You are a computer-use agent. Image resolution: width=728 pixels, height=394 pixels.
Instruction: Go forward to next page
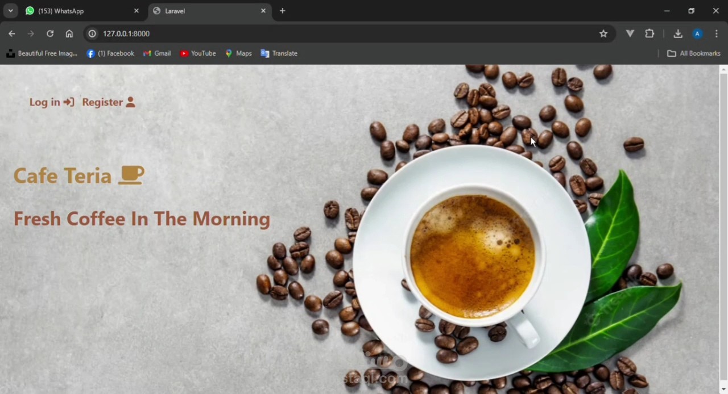click(x=31, y=33)
